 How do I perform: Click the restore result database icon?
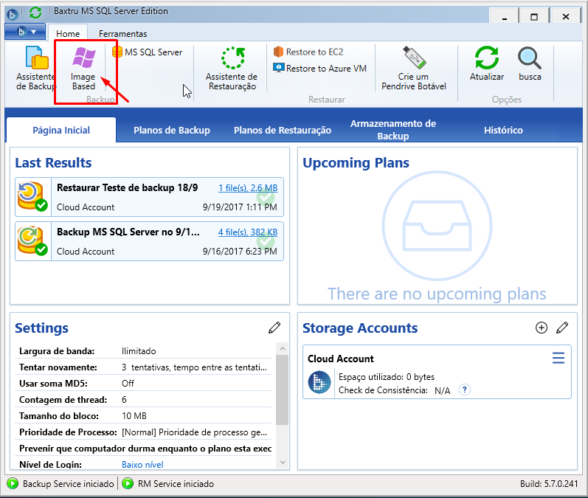click(32, 196)
